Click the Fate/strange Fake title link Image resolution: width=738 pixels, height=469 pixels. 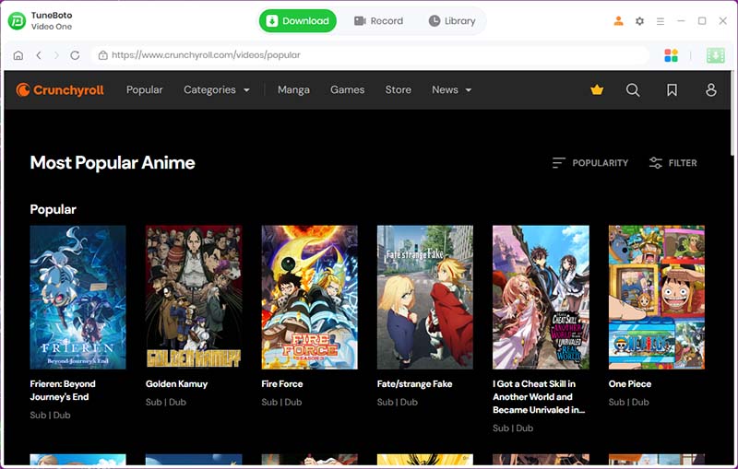coord(414,384)
